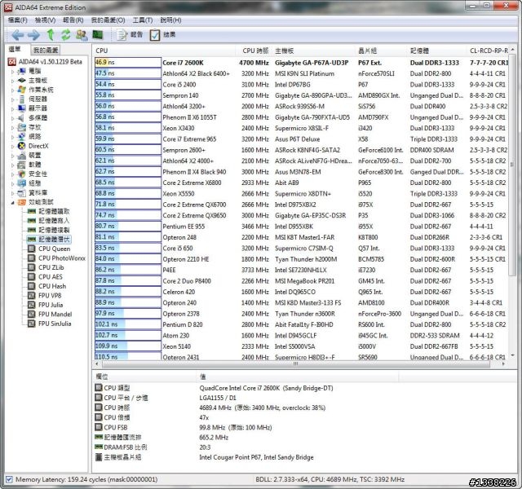Expand the DirectX tree node arrow
This screenshot has height=489, width=522.
[x=13, y=146]
